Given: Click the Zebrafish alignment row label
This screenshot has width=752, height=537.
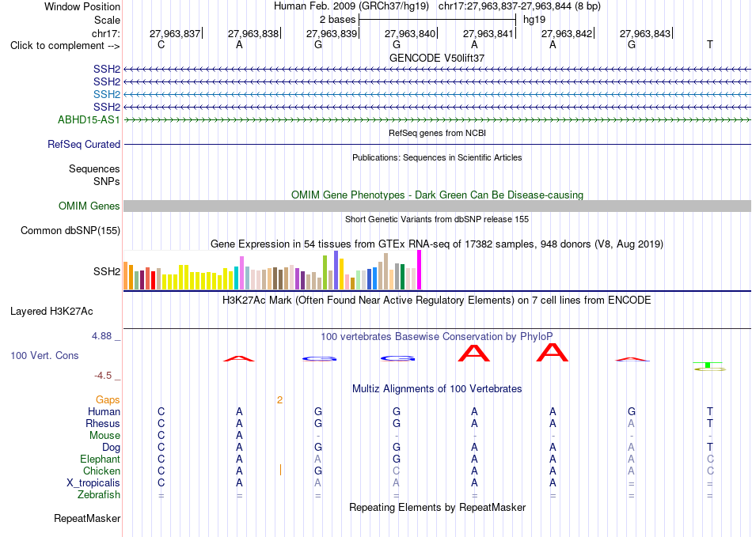Looking at the screenshot, I should click(x=99, y=495).
